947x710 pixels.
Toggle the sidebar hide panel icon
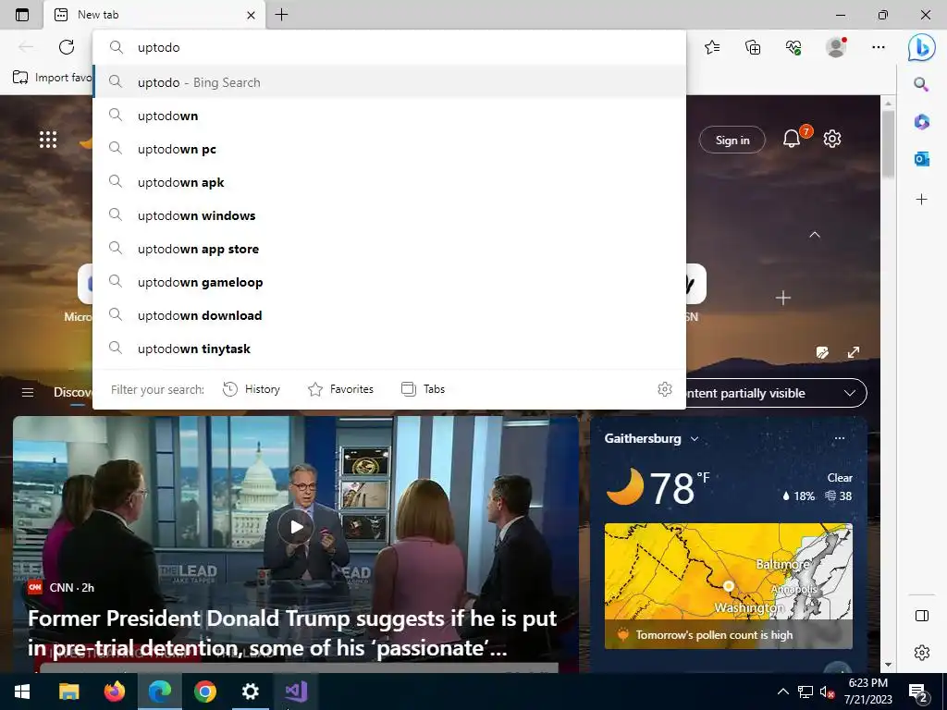click(922, 616)
